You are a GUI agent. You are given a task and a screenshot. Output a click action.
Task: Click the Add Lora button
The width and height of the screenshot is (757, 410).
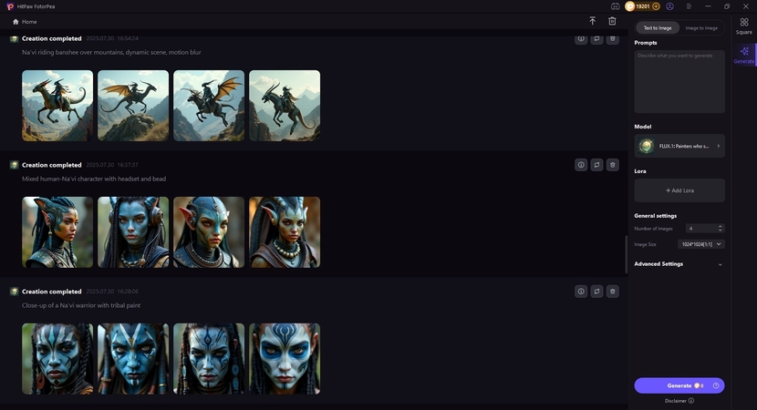(x=679, y=190)
